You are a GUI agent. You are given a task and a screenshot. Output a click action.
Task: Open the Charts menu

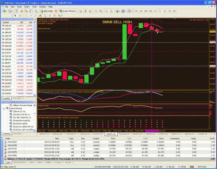point(27,7)
